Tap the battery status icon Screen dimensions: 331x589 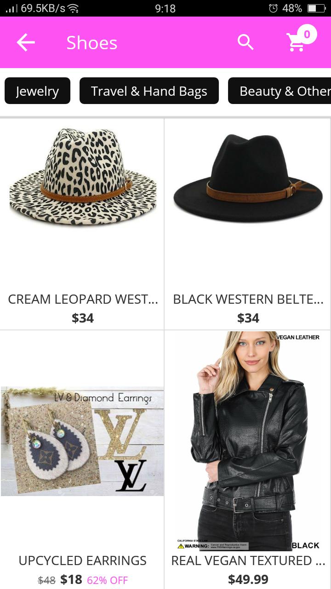pos(316,8)
